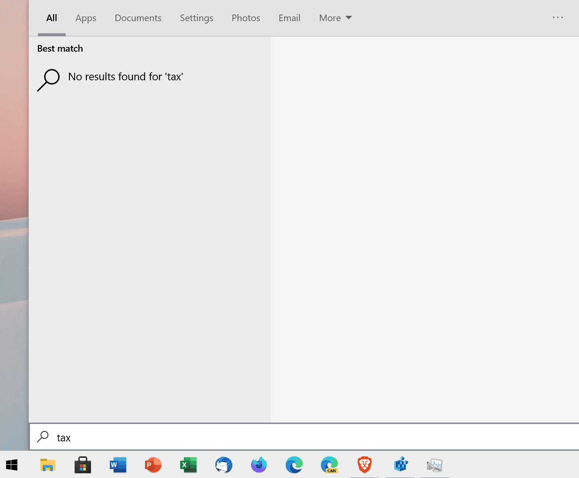
Task: Open Thunderbird mail from the taskbar
Action: [x=224, y=465]
